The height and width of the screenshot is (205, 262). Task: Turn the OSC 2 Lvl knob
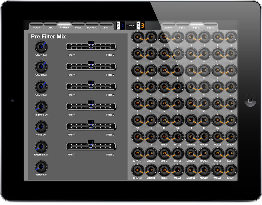click(x=41, y=67)
